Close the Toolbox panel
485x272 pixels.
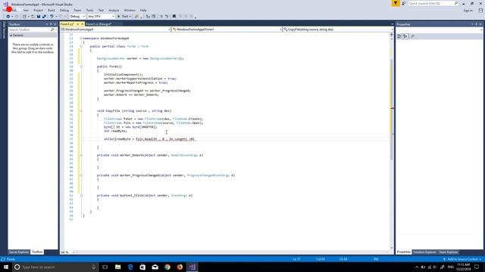coord(55,24)
